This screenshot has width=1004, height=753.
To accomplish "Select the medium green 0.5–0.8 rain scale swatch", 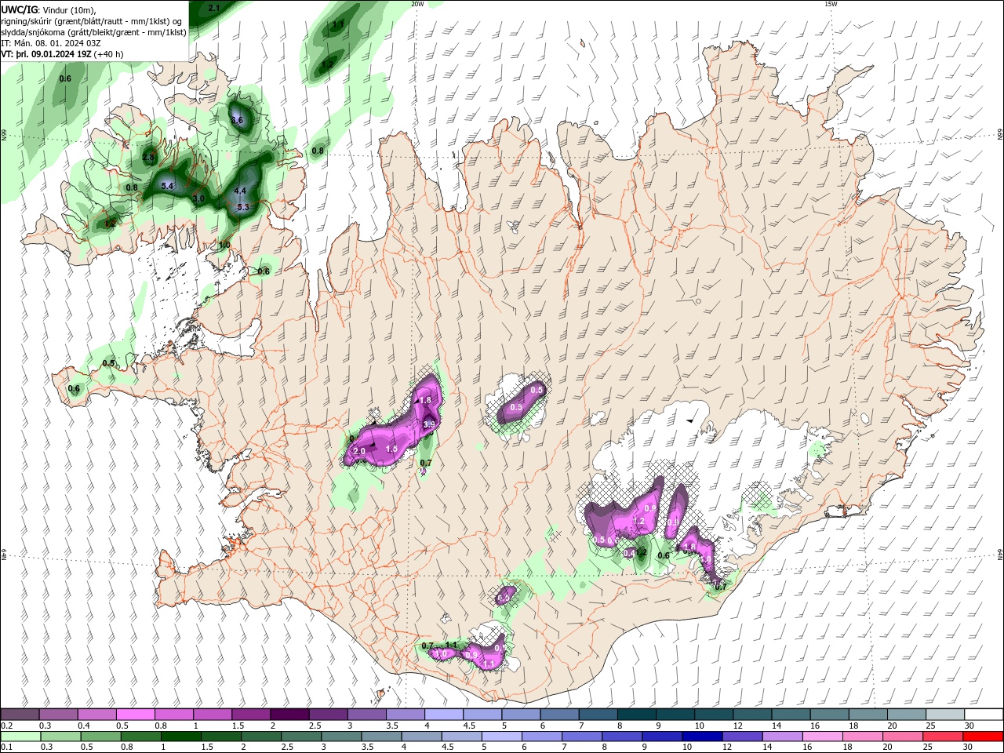I will click(100, 736).
